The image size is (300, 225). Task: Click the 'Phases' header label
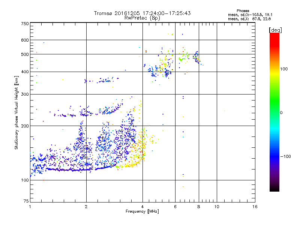243,11
